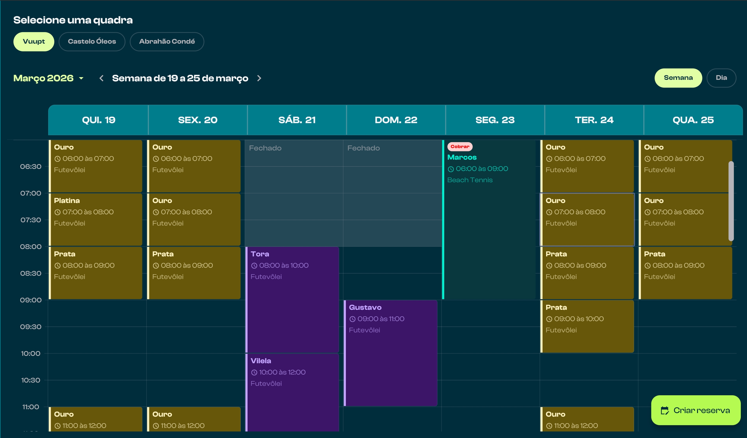Viewport: 747px width, 438px height.
Task: Go to the next week with the right chevron
Action: [259, 78]
